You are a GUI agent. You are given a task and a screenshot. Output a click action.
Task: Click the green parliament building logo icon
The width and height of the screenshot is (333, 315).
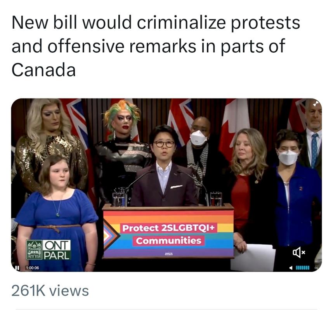click(x=34, y=250)
